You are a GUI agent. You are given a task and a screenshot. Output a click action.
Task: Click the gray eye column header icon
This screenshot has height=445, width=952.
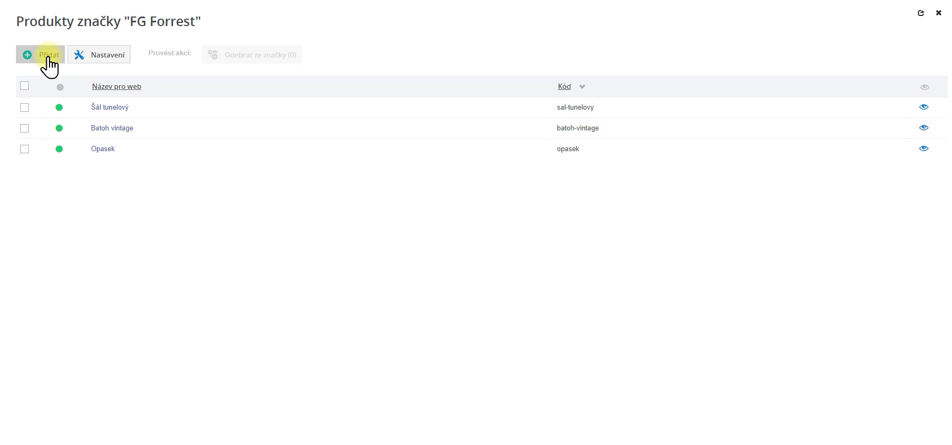click(925, 87)
